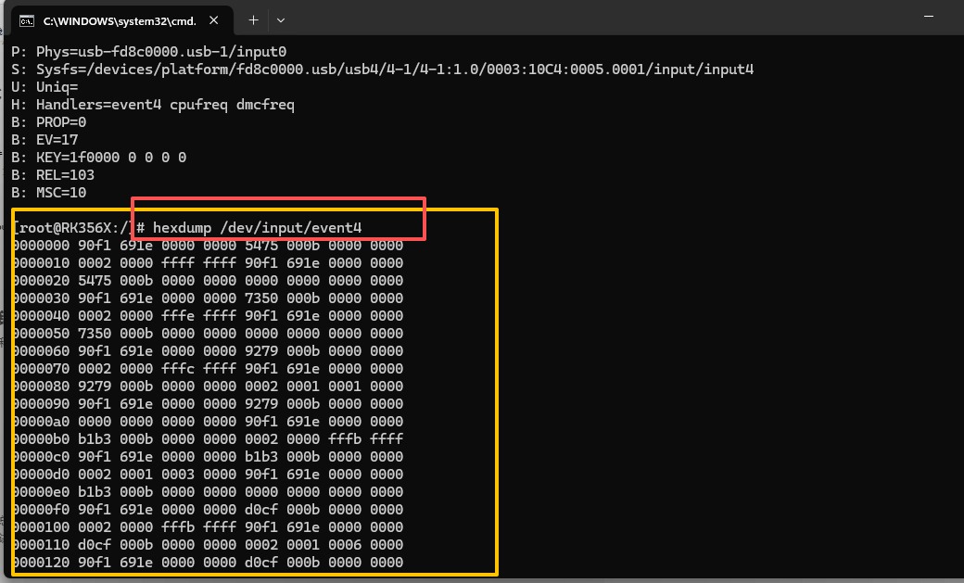Click the hexdump row at offset 0000110
The width and height of the screenshot is (964, 583).
208,545
